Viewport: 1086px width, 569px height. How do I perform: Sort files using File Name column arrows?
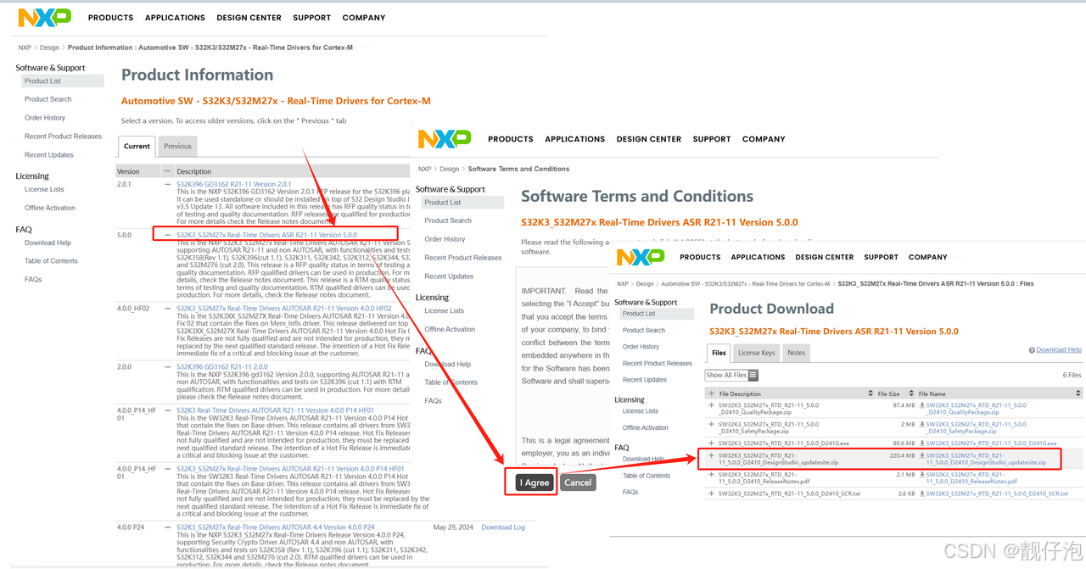1079,394
